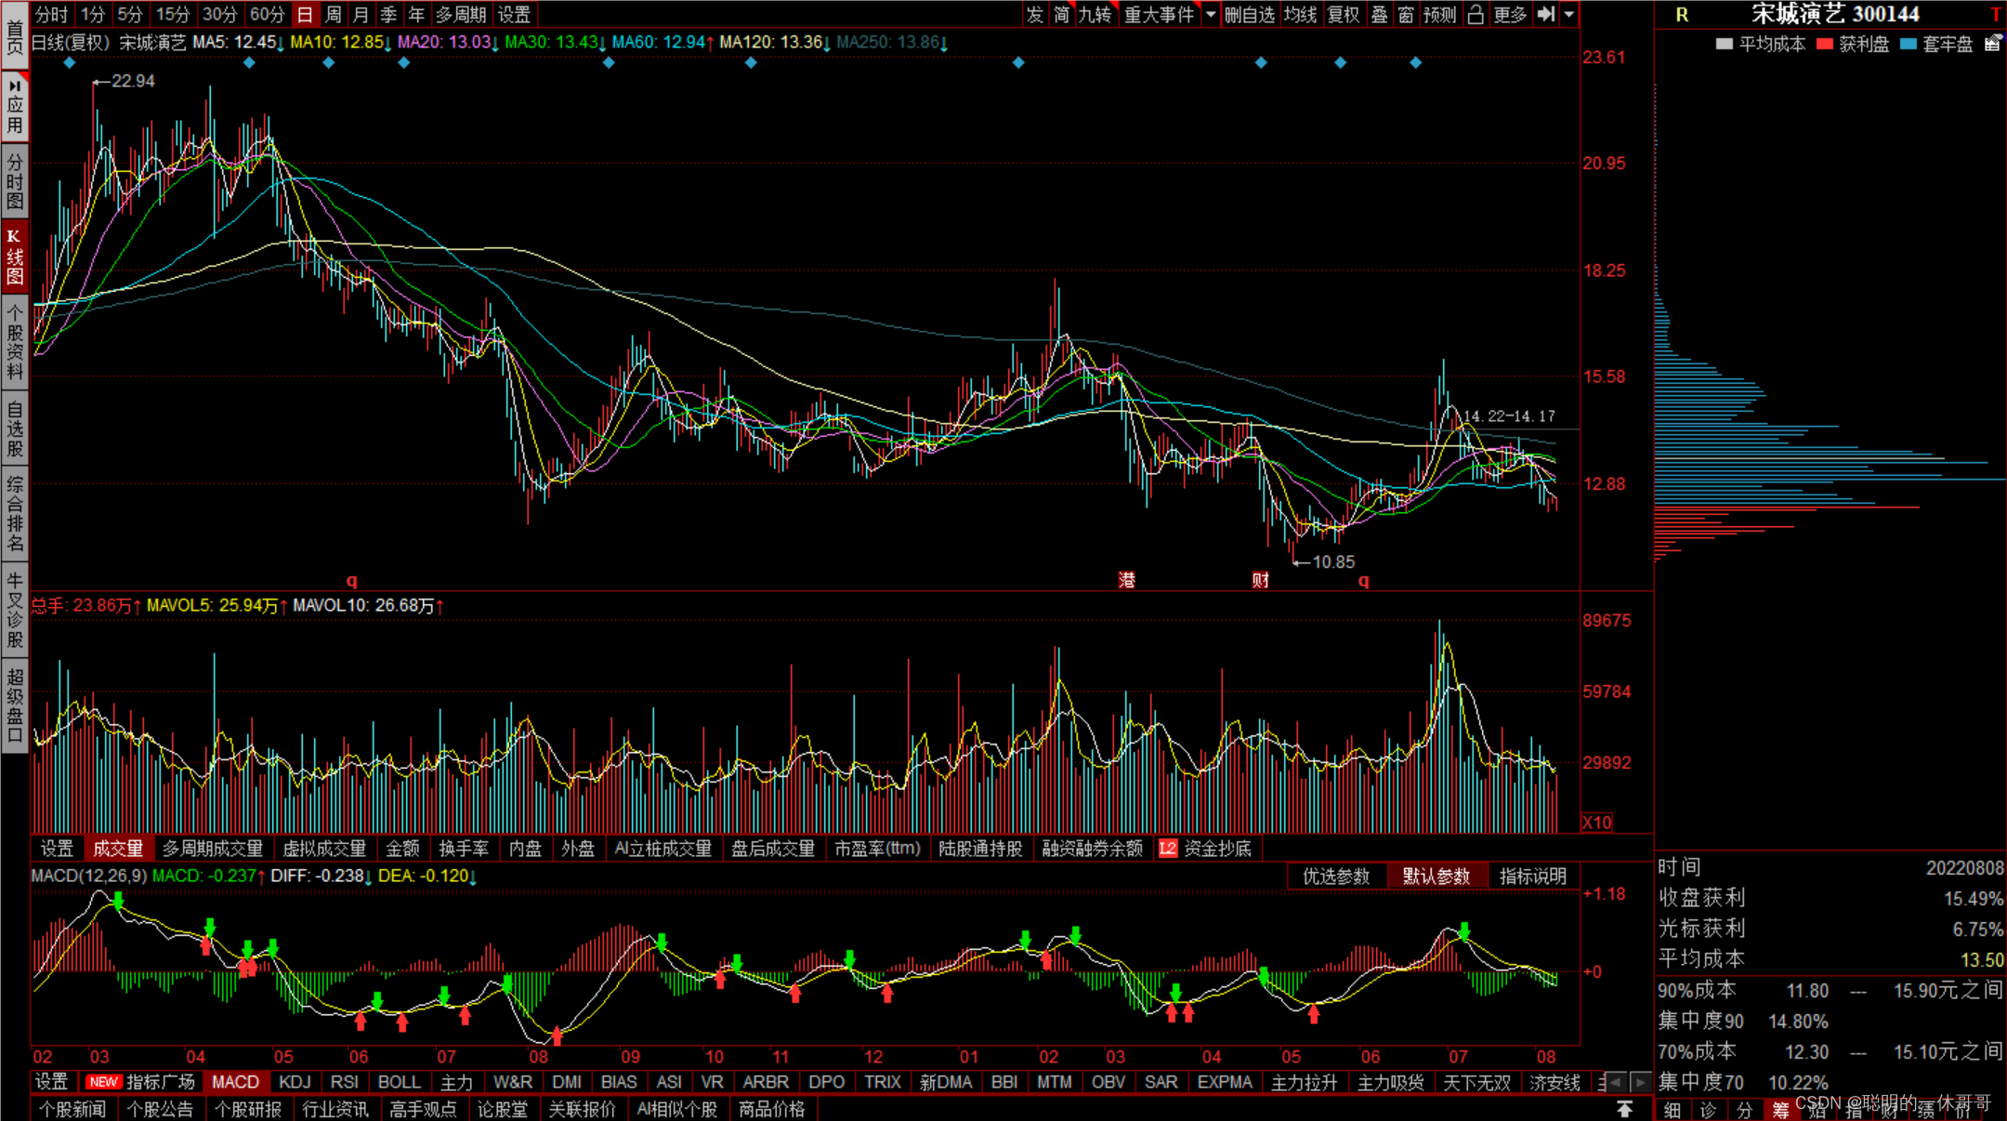Click the lock icon in top toolbar

pos(1476,14)
